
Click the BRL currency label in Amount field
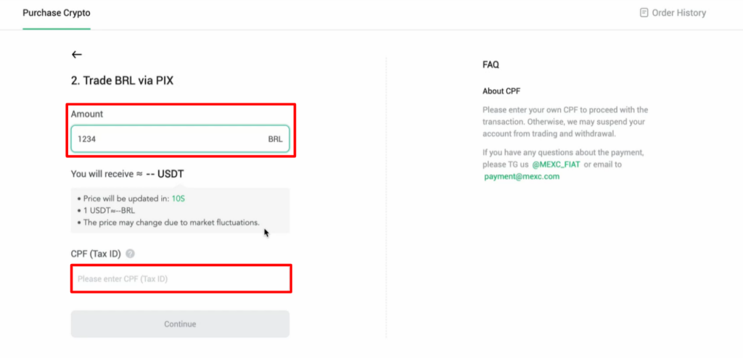coord(275,139)
